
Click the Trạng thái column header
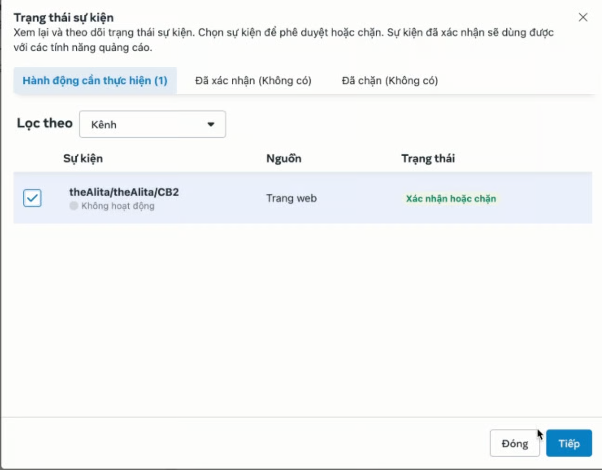[x=428, y=158]
